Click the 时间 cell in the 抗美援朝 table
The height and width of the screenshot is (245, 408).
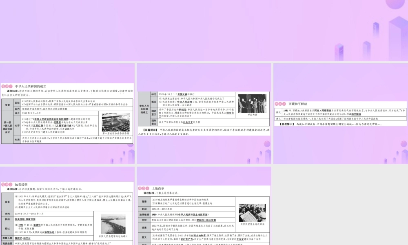click(7, 214)
